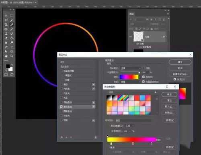The width and height of the screenshot is (201, 155).
Task: Uncheck the Gradient Overlay effect checkbox
Action: pyautogui.click(x=61, y=107)
